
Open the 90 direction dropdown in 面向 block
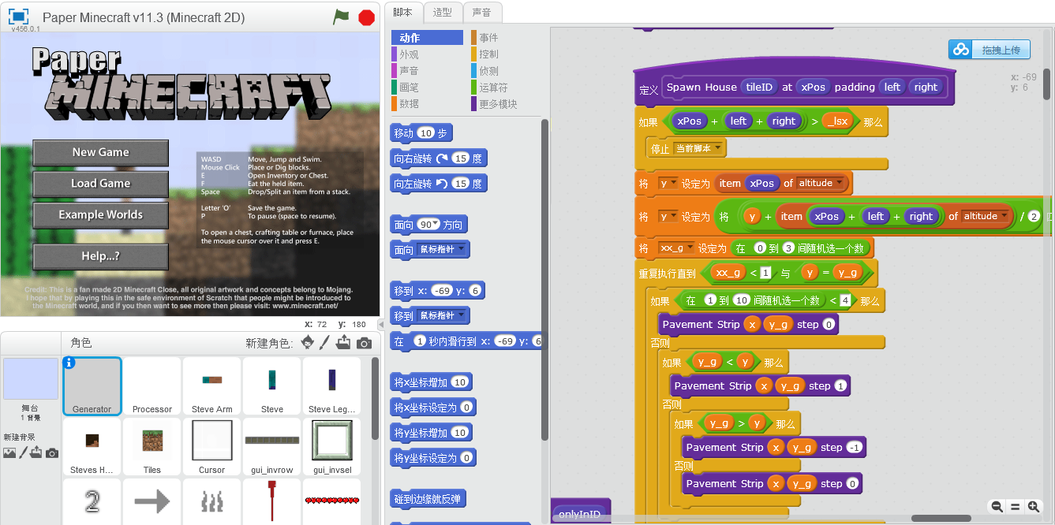[428, 225]
